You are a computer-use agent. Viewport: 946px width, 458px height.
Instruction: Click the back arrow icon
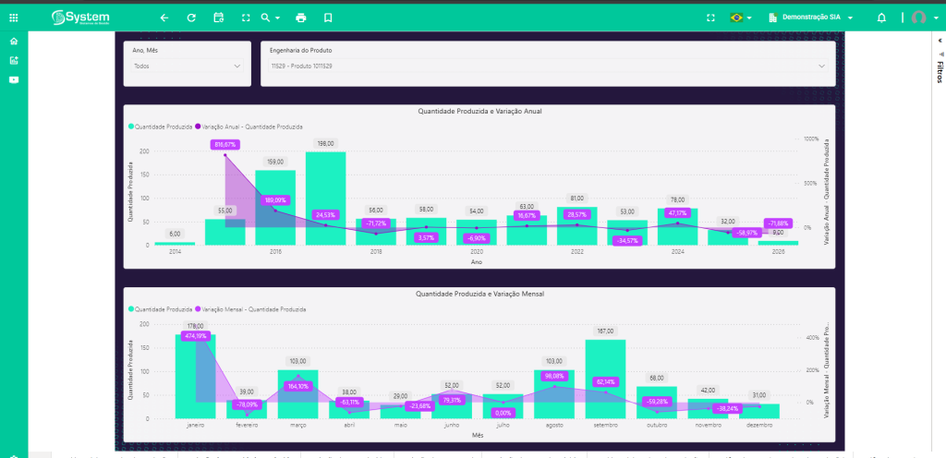coord(164,18)
